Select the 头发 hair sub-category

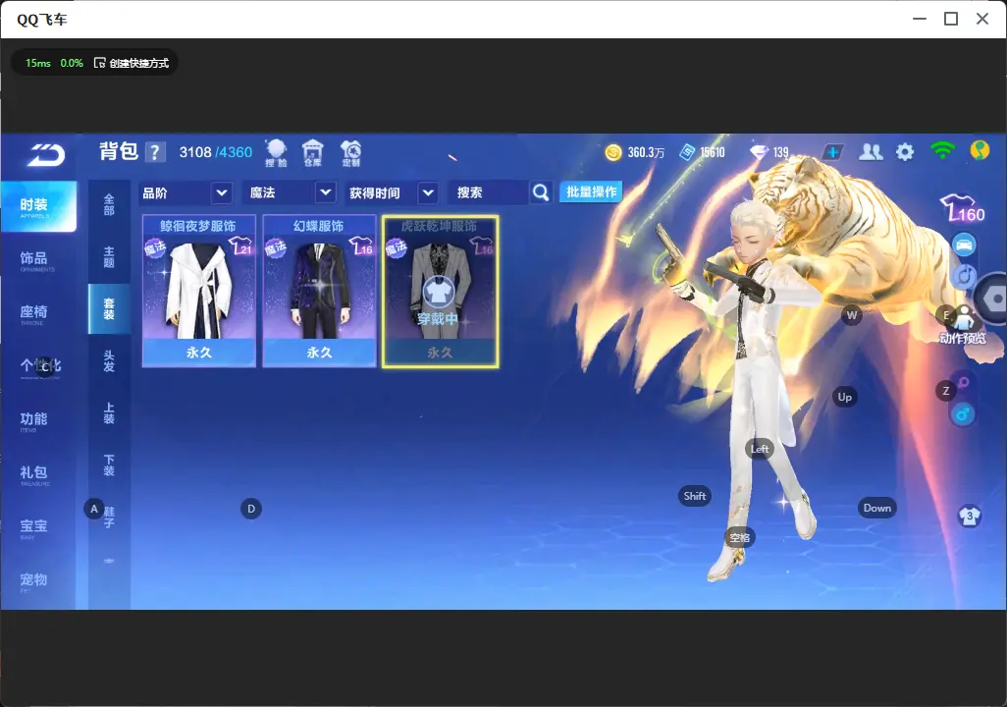click(x=109, y=361)
